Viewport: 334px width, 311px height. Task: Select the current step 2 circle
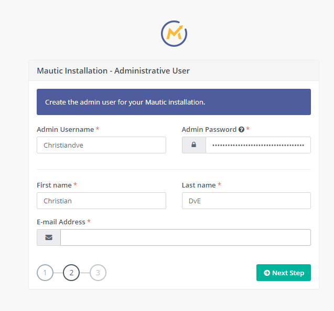click(71, 273)
